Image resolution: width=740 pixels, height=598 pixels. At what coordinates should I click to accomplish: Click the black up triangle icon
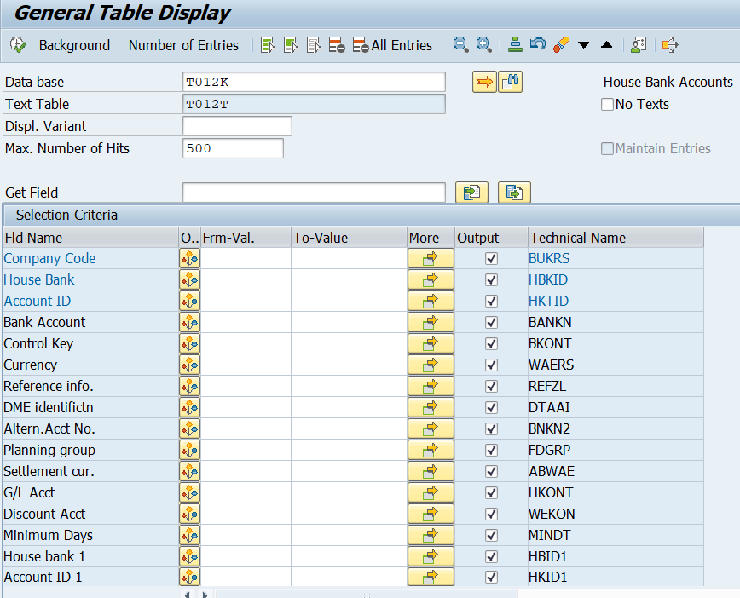point(607,45)
